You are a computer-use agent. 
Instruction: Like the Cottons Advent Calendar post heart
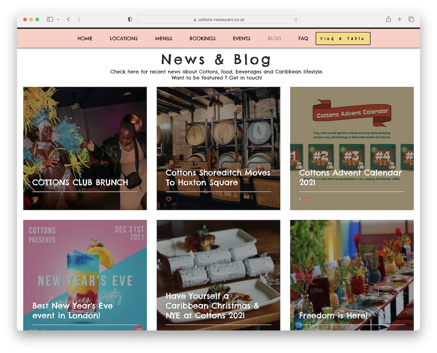click(x=304, y=199)
